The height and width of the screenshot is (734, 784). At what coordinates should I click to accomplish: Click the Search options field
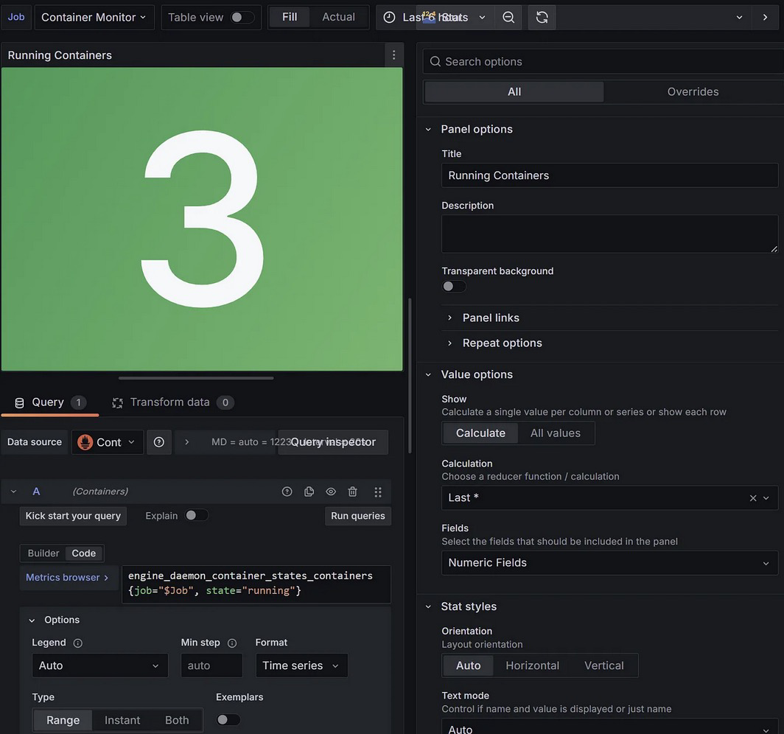click(x=603, y=61)
